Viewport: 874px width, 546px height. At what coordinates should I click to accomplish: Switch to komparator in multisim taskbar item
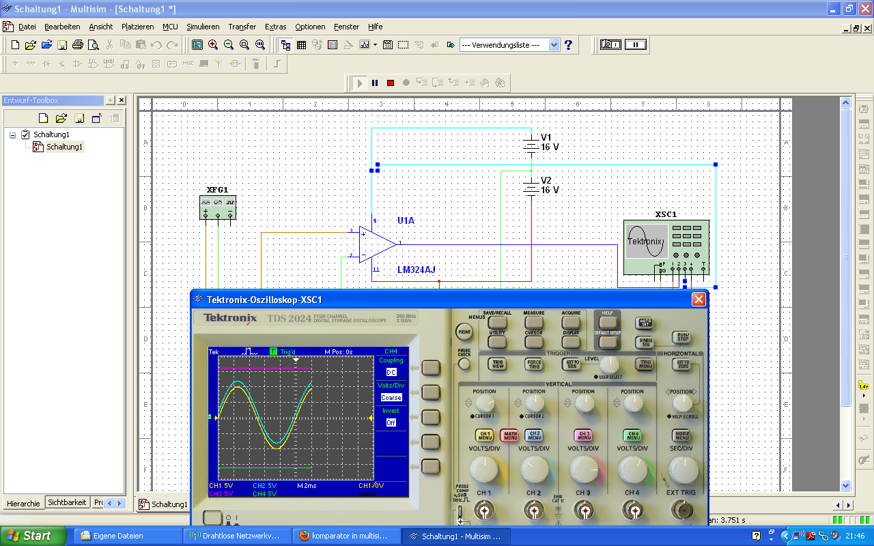tap(346, 536)
